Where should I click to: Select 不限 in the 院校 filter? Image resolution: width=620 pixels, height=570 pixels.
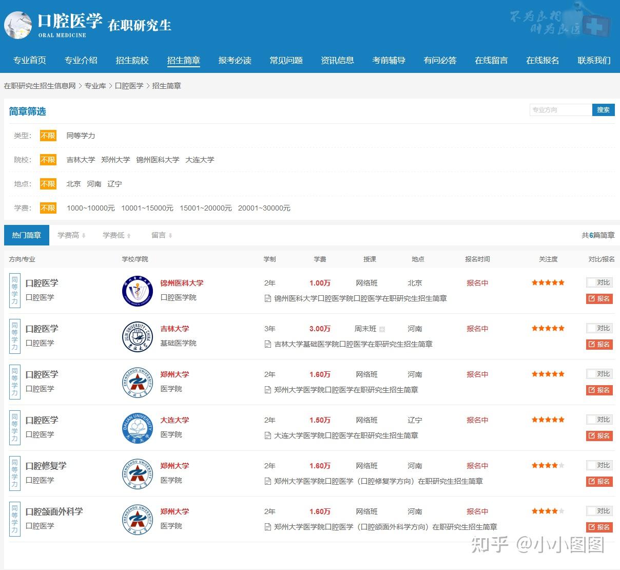48,160
